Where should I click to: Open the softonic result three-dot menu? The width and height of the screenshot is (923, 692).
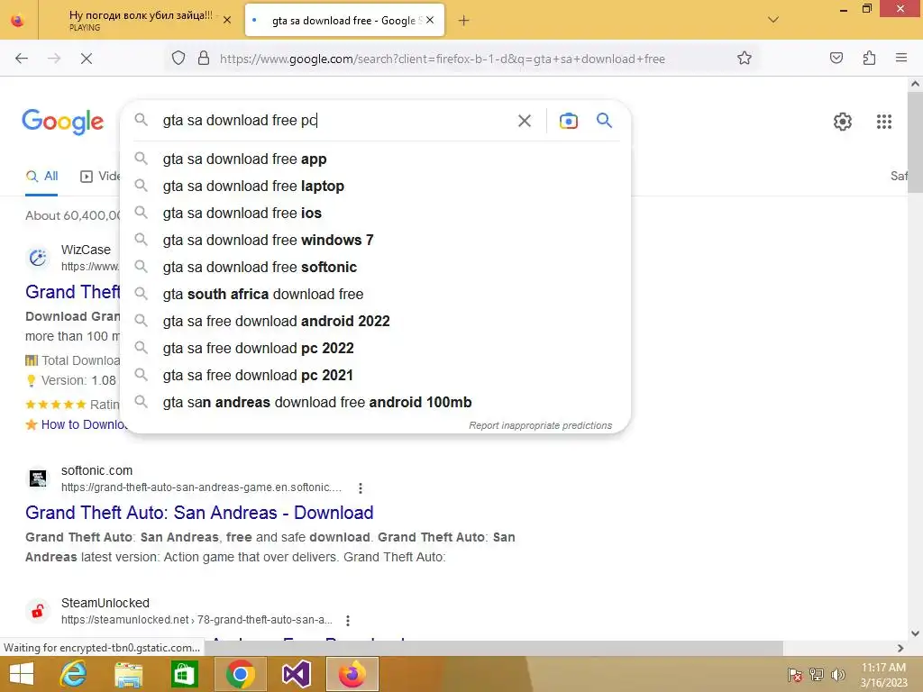(361, 487)
